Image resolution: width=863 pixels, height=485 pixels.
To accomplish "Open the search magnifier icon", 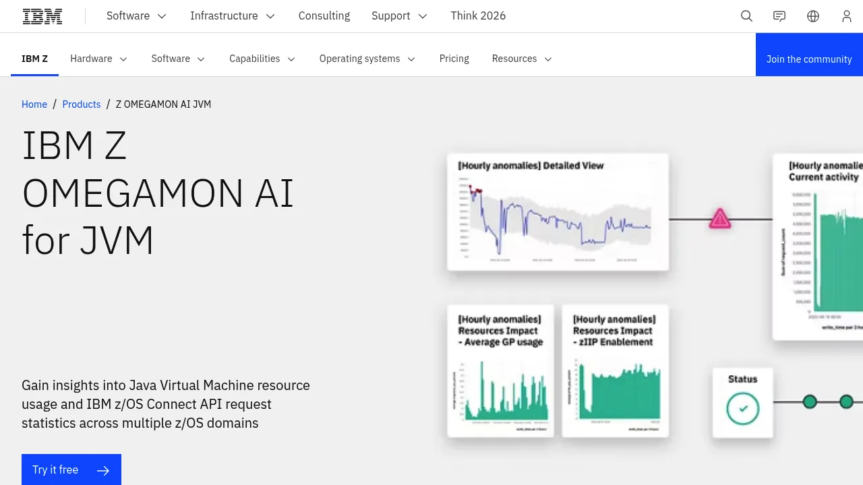I will click(x=746, y=16).
